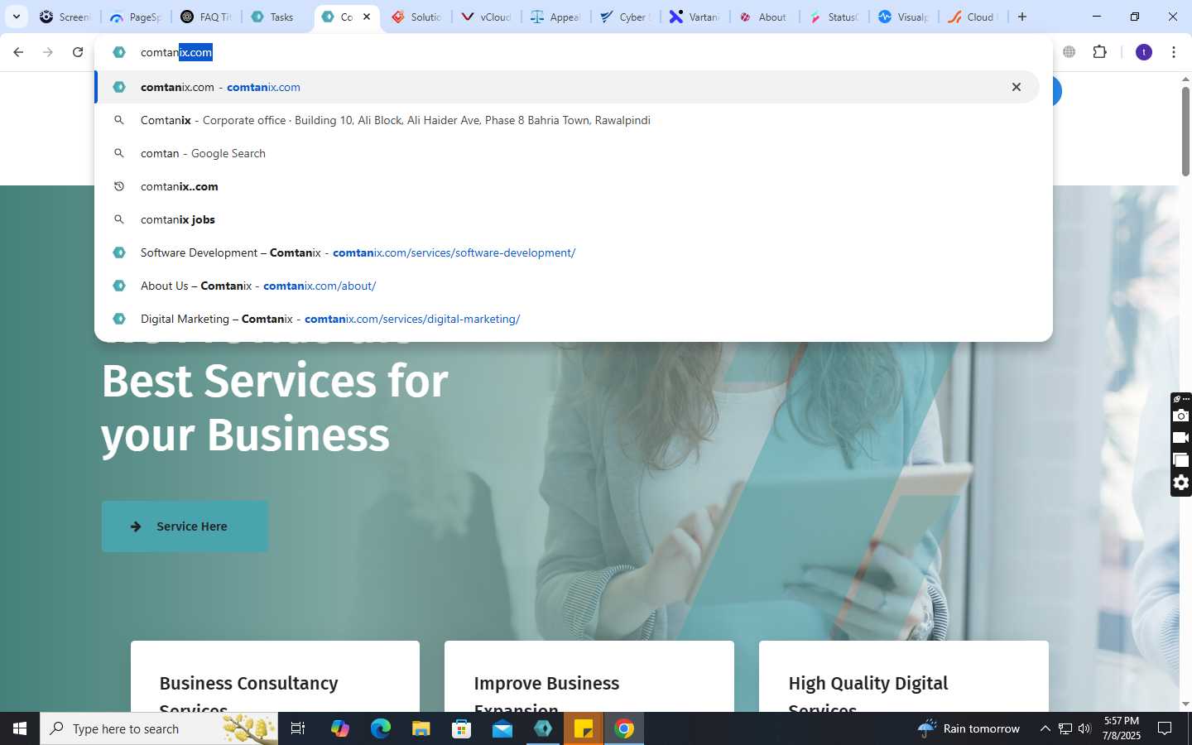Take a screenshot with the camera icon
This screenshot has height=745, width=1192.
[1181, 416]
